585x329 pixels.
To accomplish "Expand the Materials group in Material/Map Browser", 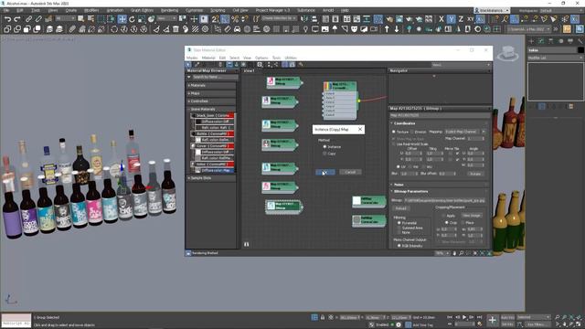I will [x=211, y=85].
